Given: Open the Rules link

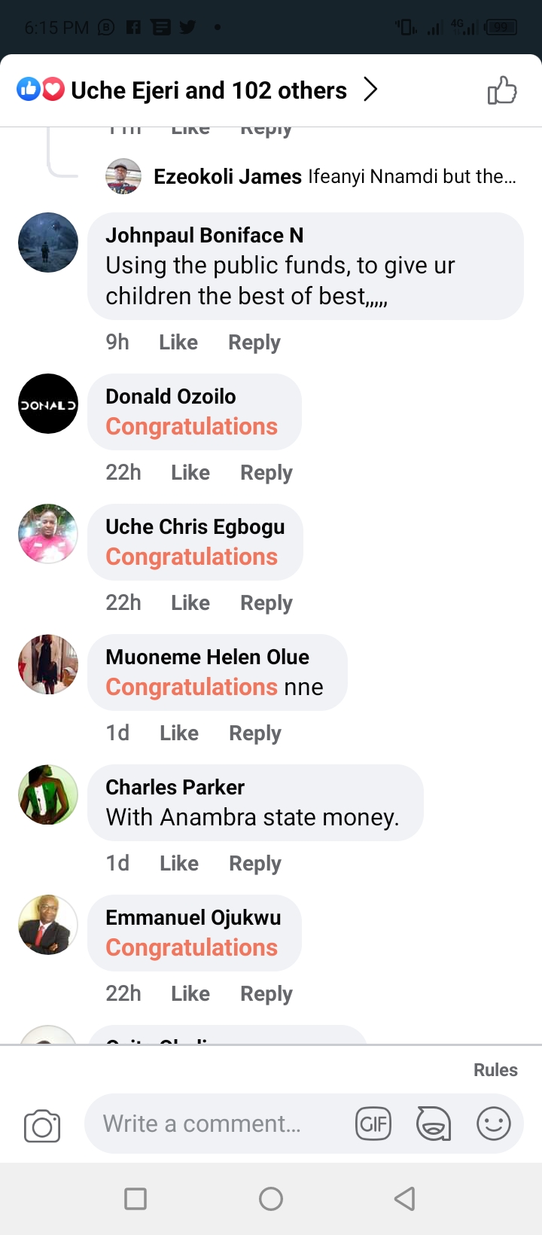Looking at the screenshot, I should pos(495,1070).
